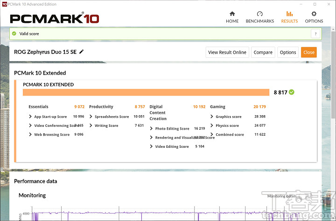Click the Physics score value 24 077
This screenshot has height=221, width=336.
click(260, 125)
